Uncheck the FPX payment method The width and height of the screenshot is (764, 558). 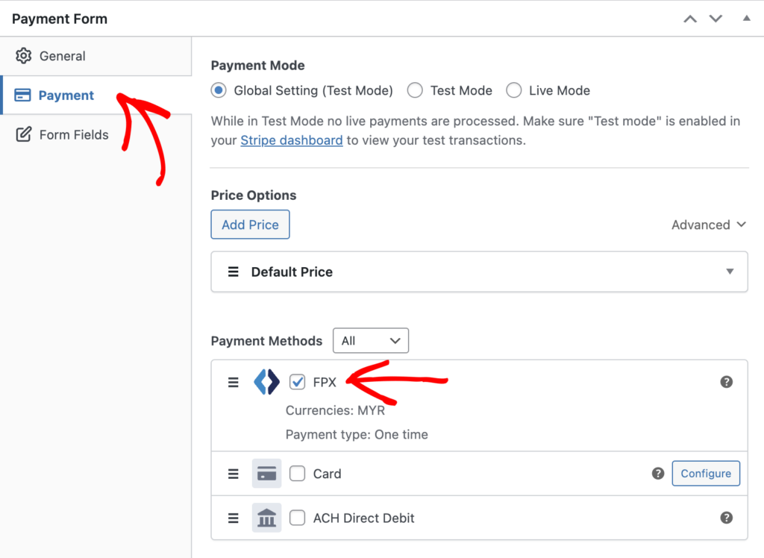point(297,381)
